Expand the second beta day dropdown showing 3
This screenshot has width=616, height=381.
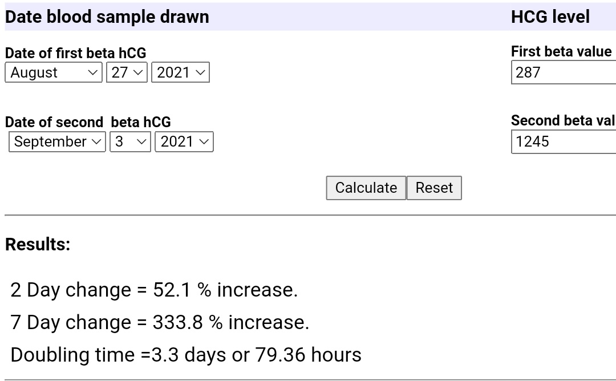[x=130, y=141]
